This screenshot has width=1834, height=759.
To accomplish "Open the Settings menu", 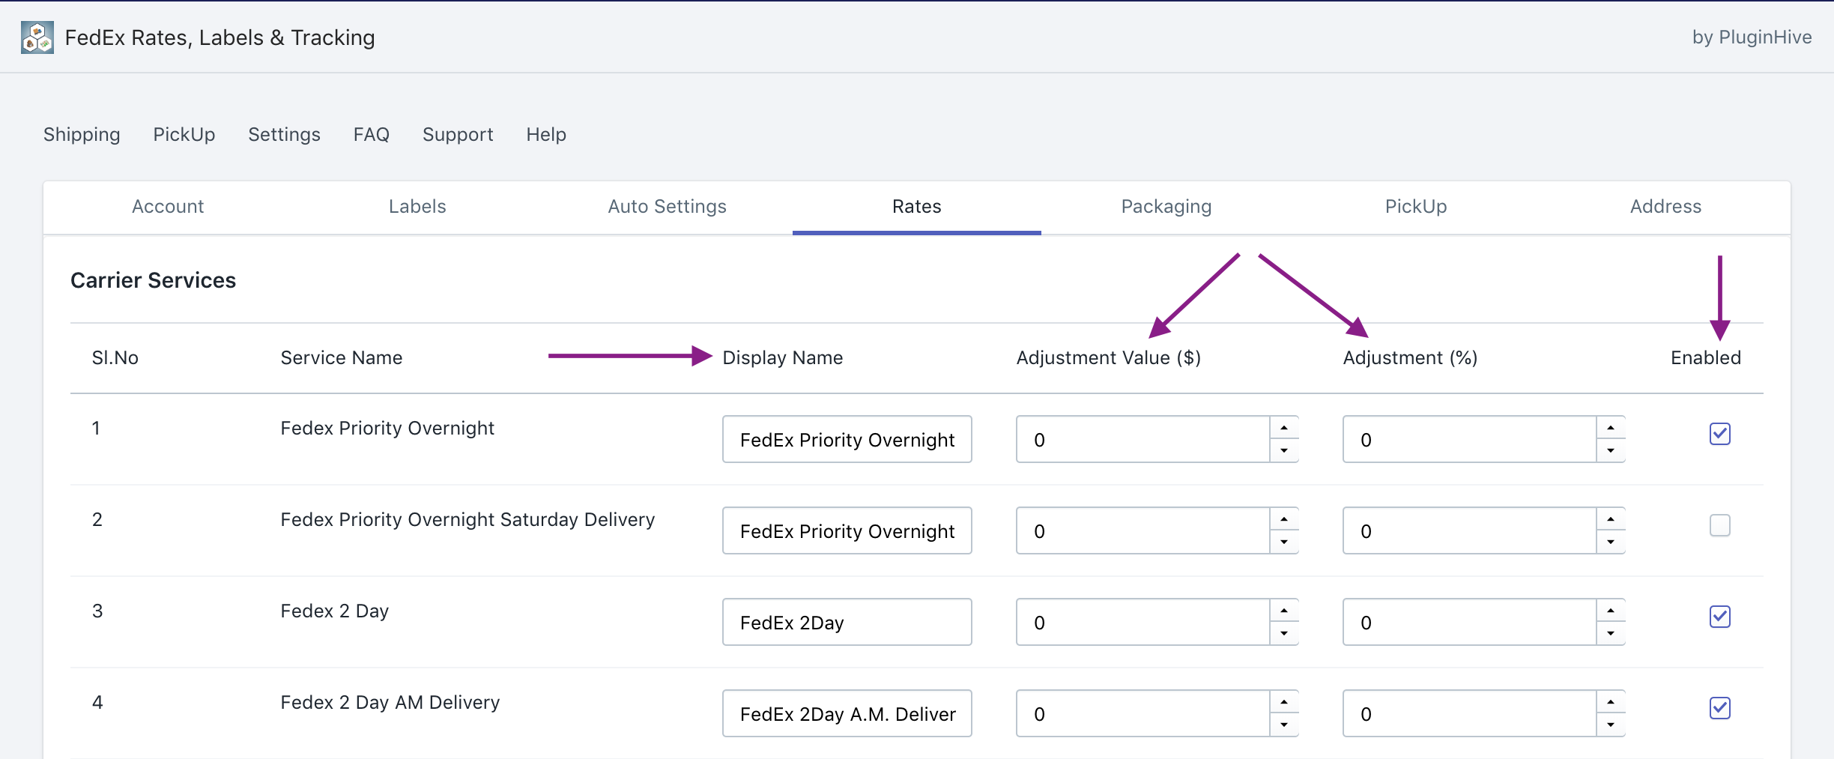I will click(x=285, y=134).
